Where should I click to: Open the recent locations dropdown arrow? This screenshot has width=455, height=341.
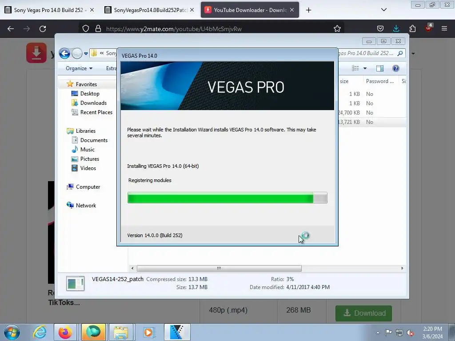point(86,54)
